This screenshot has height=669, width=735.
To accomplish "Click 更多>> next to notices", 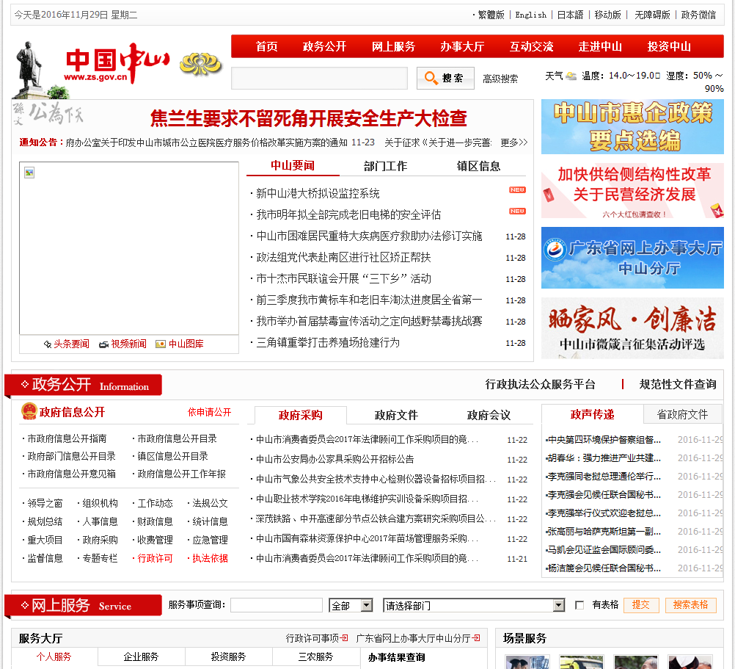I will click(513, 142).
